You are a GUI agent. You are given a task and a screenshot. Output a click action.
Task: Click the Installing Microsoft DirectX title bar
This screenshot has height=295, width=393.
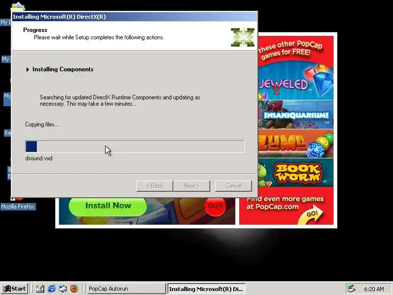tap(134, 17)
